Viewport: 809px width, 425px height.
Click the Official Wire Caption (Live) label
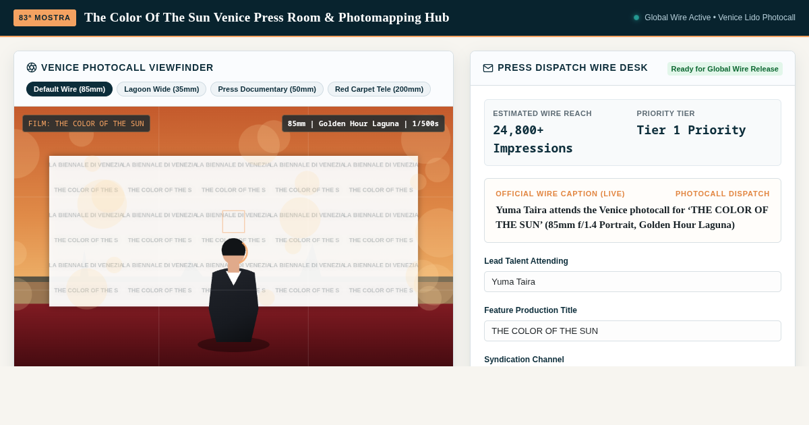pos(560,194)
